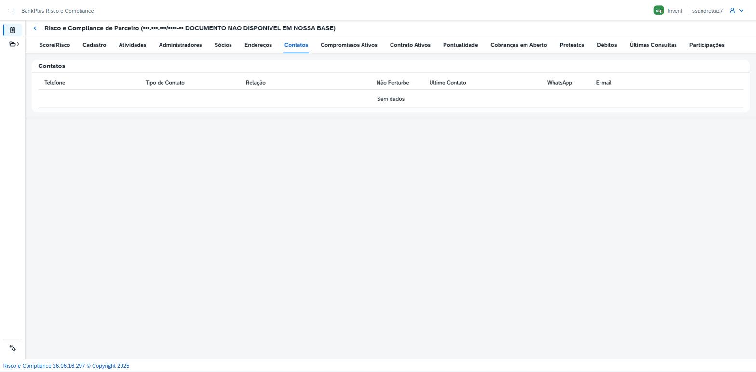Go to the Débitos tab
Screen dimensions: 756x372
point(607,45)
